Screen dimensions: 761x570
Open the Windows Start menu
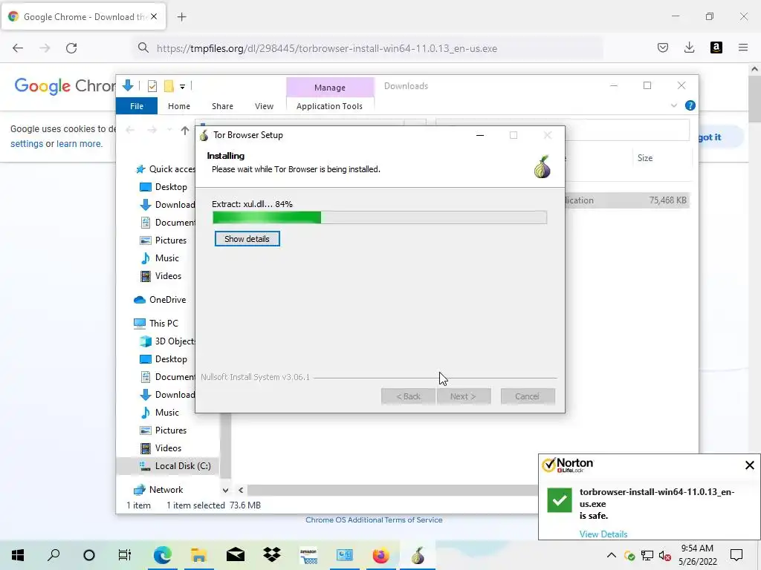pyautogui.click(x=18, y=555)
